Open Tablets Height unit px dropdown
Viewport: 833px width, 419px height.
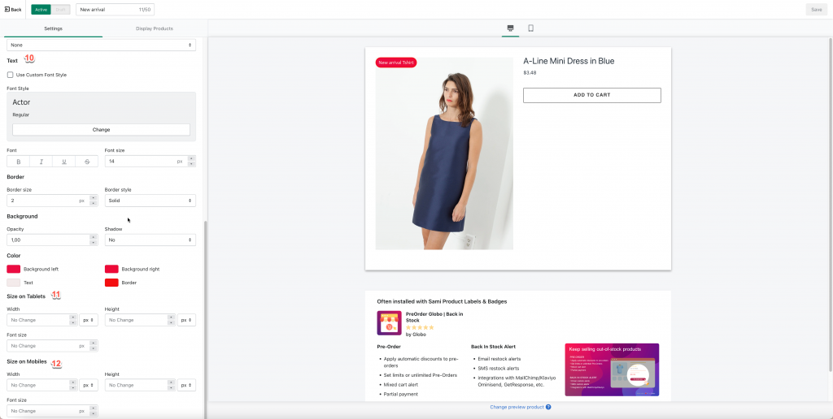186,320
